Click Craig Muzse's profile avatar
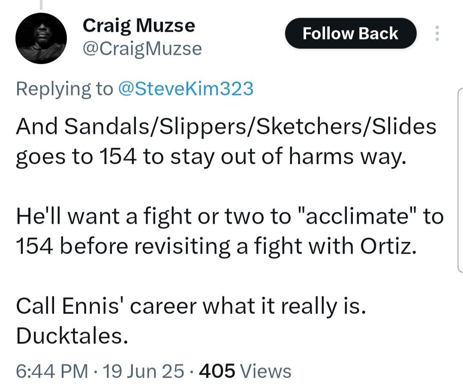The height and width of the screenshot is (391, 463). pyautogui.click(x=41, y=39)
